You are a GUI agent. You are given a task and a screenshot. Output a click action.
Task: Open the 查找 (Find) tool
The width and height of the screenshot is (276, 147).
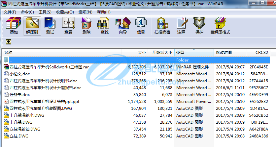point(105,26)
